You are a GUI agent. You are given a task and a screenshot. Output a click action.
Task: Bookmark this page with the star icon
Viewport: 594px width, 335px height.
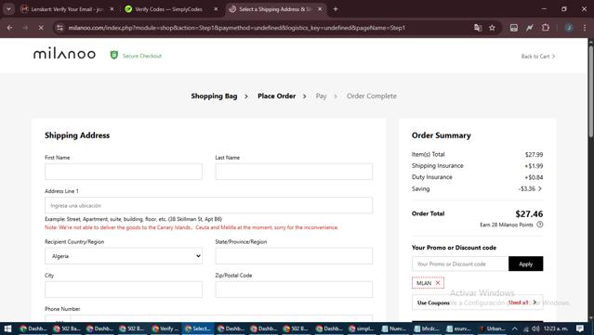pyautogui.click(x=492, y=28)
